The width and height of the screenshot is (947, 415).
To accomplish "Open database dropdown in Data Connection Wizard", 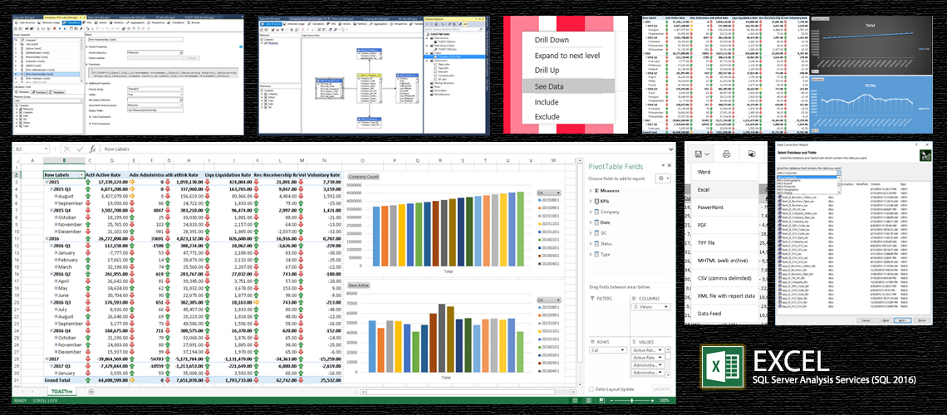I will tap(839, 172).
